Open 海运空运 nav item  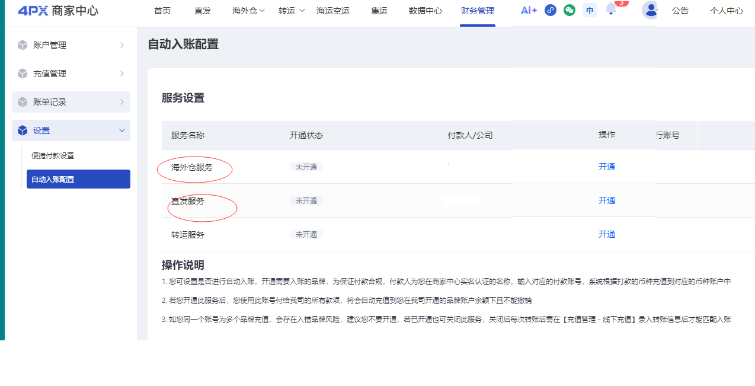pyautogui.click(x=333, y=11)
